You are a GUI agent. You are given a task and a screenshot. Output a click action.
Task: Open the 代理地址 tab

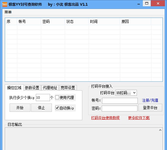tap(50, 88)
